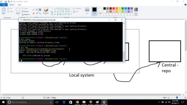The height and width of the screenshot is (105, 187).
Task: Open Edit colors dialog
Action: pyautogui.click(x=136, y=11)
